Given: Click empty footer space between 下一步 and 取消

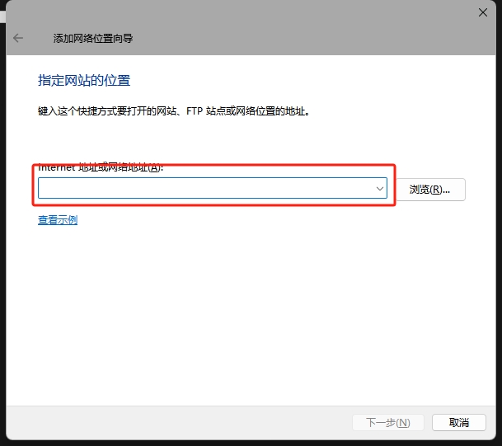Looking at the screenshot, I should click(428, 422).
